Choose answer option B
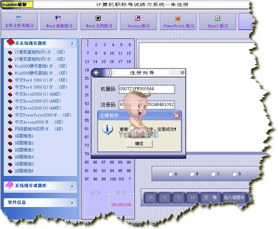 [x=192, y=174]
